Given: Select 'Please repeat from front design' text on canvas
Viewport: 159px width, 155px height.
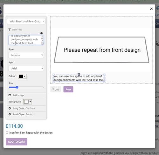Looking at the screenshot, I should pos(102,50).
